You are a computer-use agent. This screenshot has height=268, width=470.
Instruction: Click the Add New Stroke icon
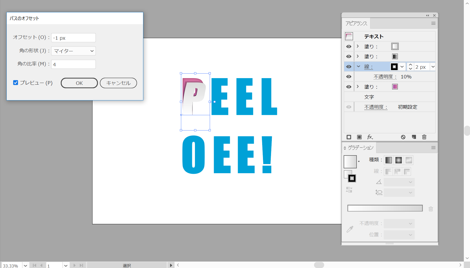point(349,137)
